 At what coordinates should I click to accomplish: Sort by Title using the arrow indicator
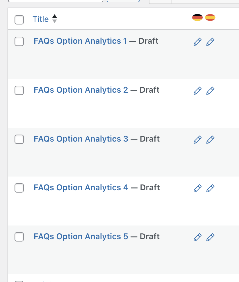(55, 19)
